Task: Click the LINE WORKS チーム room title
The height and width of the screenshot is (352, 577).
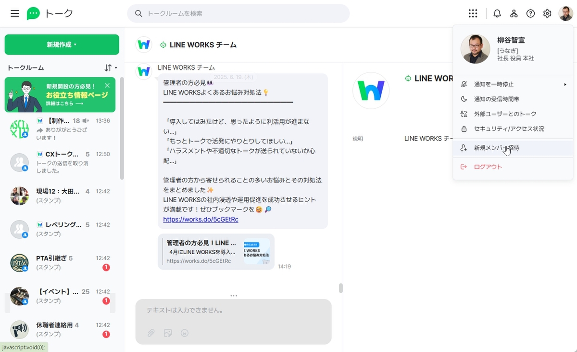Action: tap(203, 45)
